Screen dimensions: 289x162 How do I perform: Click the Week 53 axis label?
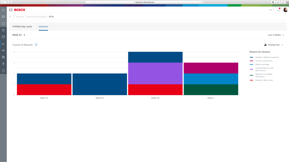(x=155, y=98)
